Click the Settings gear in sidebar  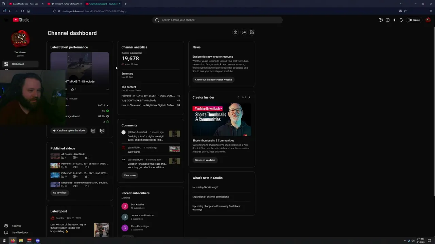tap(6, 226)
